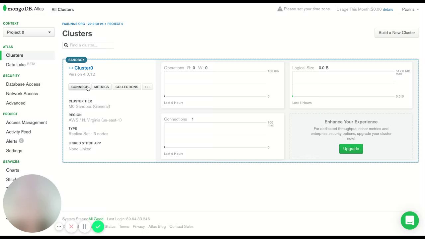Click the Logical Size chart
Image resolution: width=425 pixels, height=239 pixels.
tap(351, 85)
